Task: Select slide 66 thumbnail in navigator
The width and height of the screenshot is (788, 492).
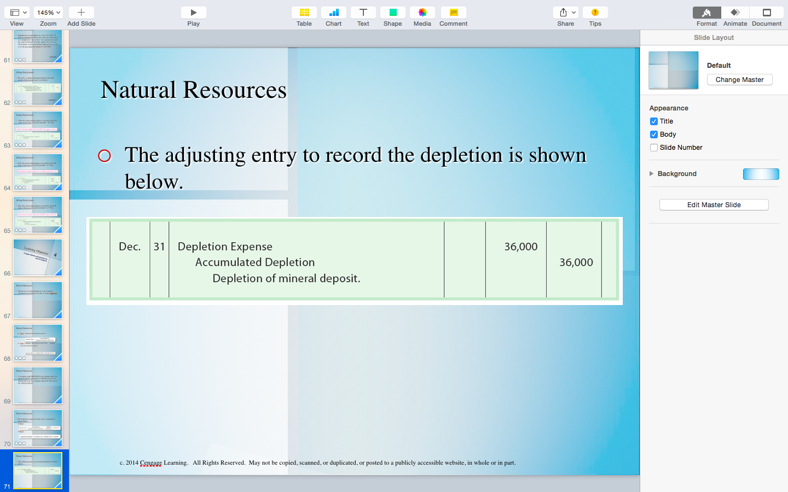Action: pos(38,257)
